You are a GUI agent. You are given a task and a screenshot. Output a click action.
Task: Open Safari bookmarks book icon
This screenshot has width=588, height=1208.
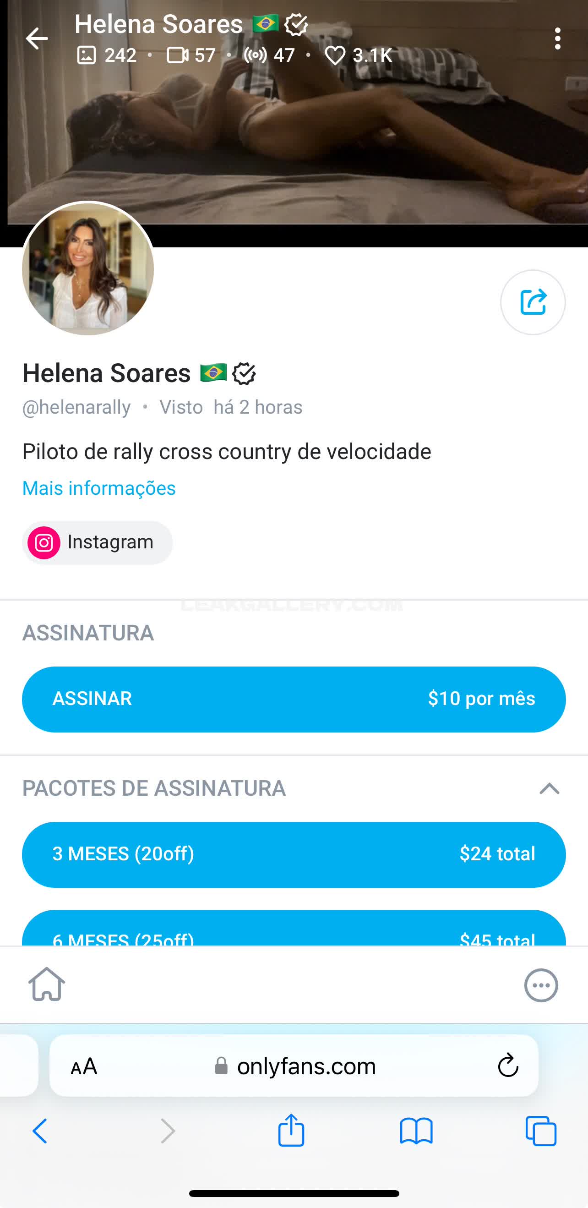coord(416,1131)
